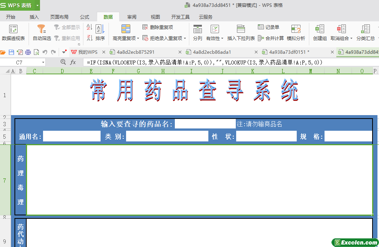
Task: Open 模拟分析 what-if analysis
Action: tap(296, 33)
